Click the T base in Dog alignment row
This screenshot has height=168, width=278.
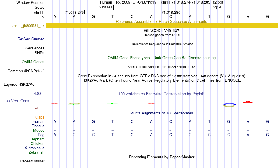[x=113, y=135]
